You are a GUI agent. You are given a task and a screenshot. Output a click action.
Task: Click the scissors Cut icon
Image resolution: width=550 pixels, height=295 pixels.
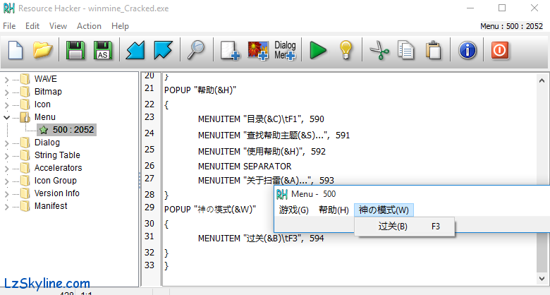point(379,50)
